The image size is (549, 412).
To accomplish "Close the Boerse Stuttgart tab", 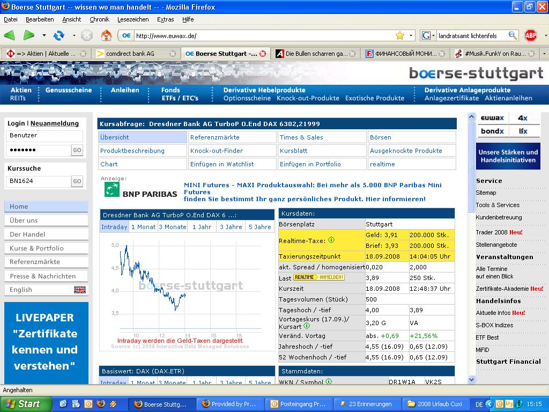I will (263, 54).
